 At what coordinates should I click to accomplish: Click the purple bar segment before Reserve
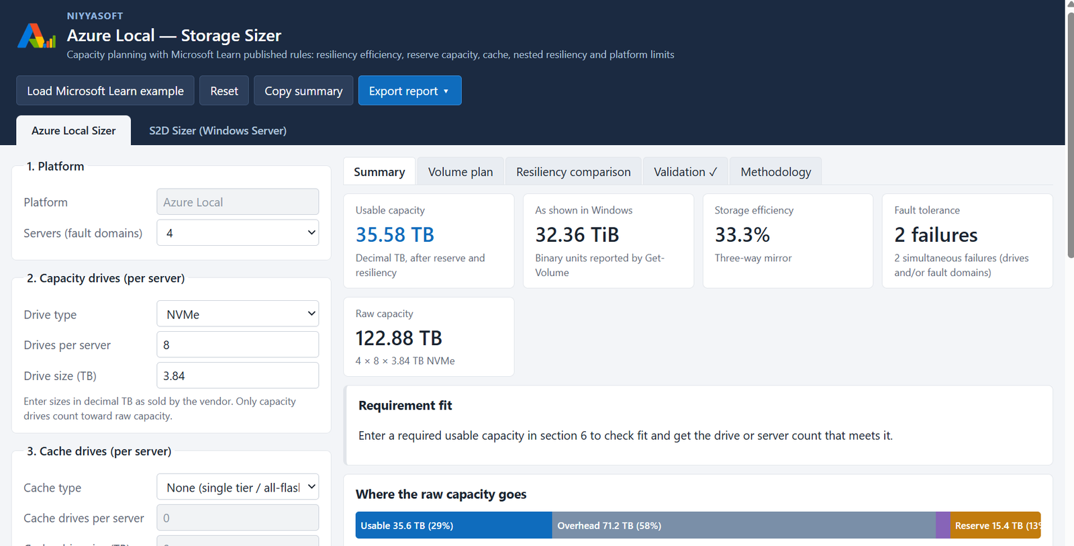point(943,525)
